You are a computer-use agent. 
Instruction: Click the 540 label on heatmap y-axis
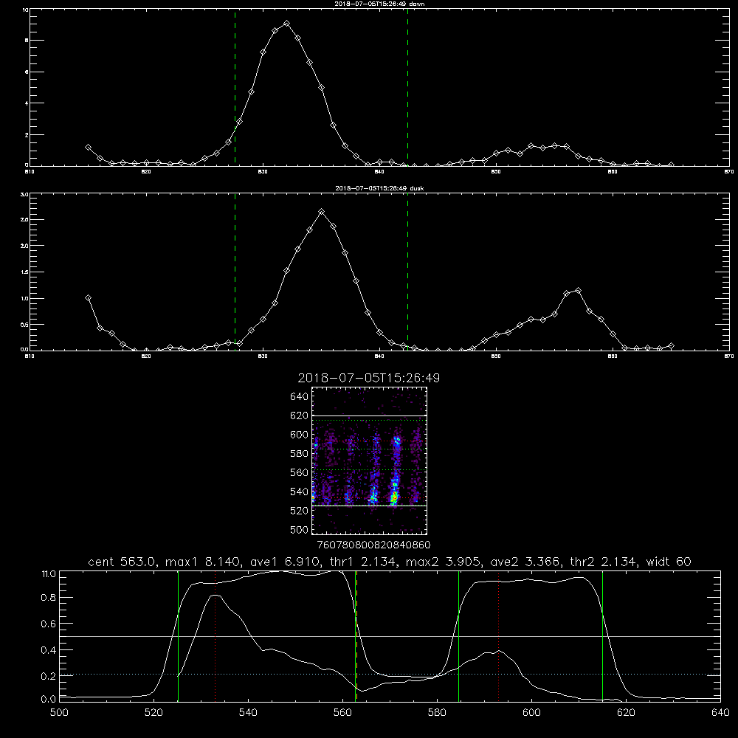[x=300, y=492]
